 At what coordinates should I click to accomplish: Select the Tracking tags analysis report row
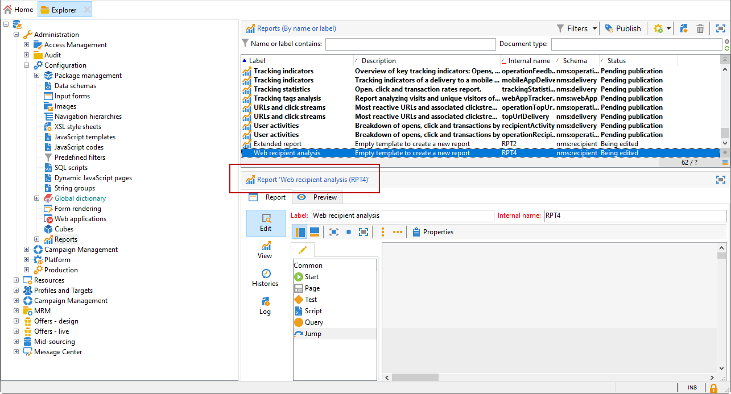(480, 98)
